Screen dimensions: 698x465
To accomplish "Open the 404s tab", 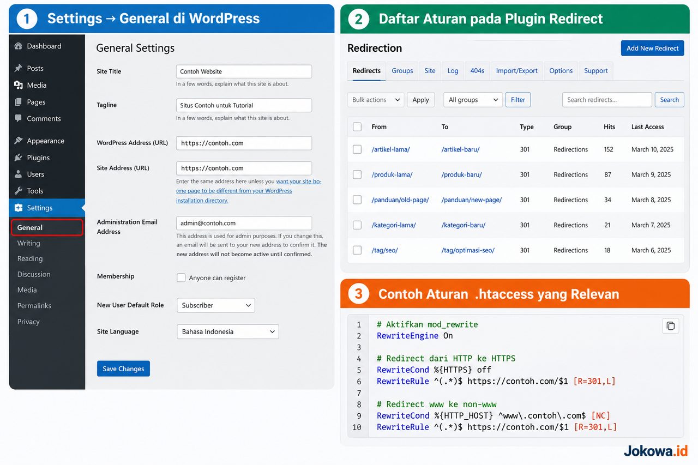I will [x=477, y=71].
